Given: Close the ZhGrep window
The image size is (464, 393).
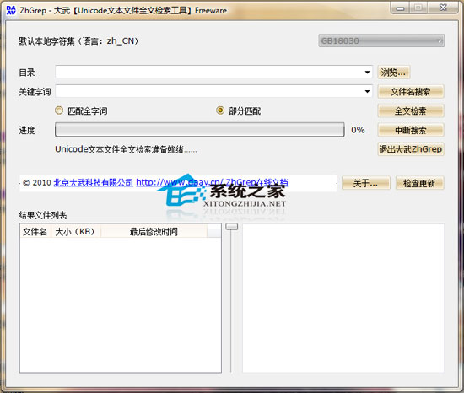Looking at the screenshot, I should tap(443, 8).
